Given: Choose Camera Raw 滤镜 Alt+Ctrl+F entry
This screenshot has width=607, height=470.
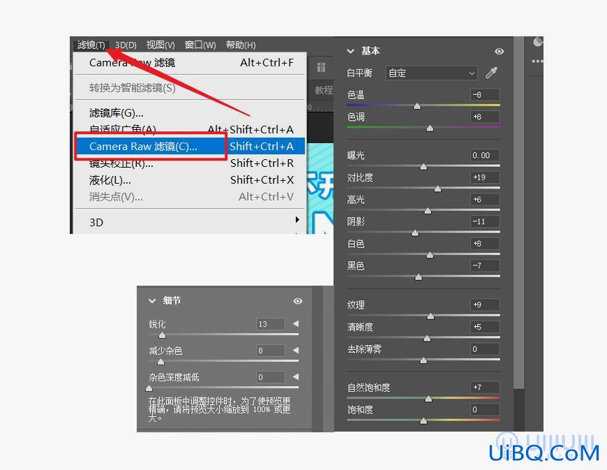Looking at the screenshot, I should point(191,63).
